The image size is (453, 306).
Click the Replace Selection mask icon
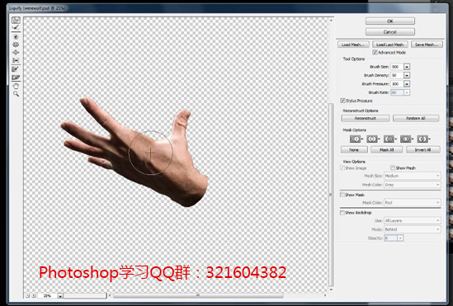(355, 139)
